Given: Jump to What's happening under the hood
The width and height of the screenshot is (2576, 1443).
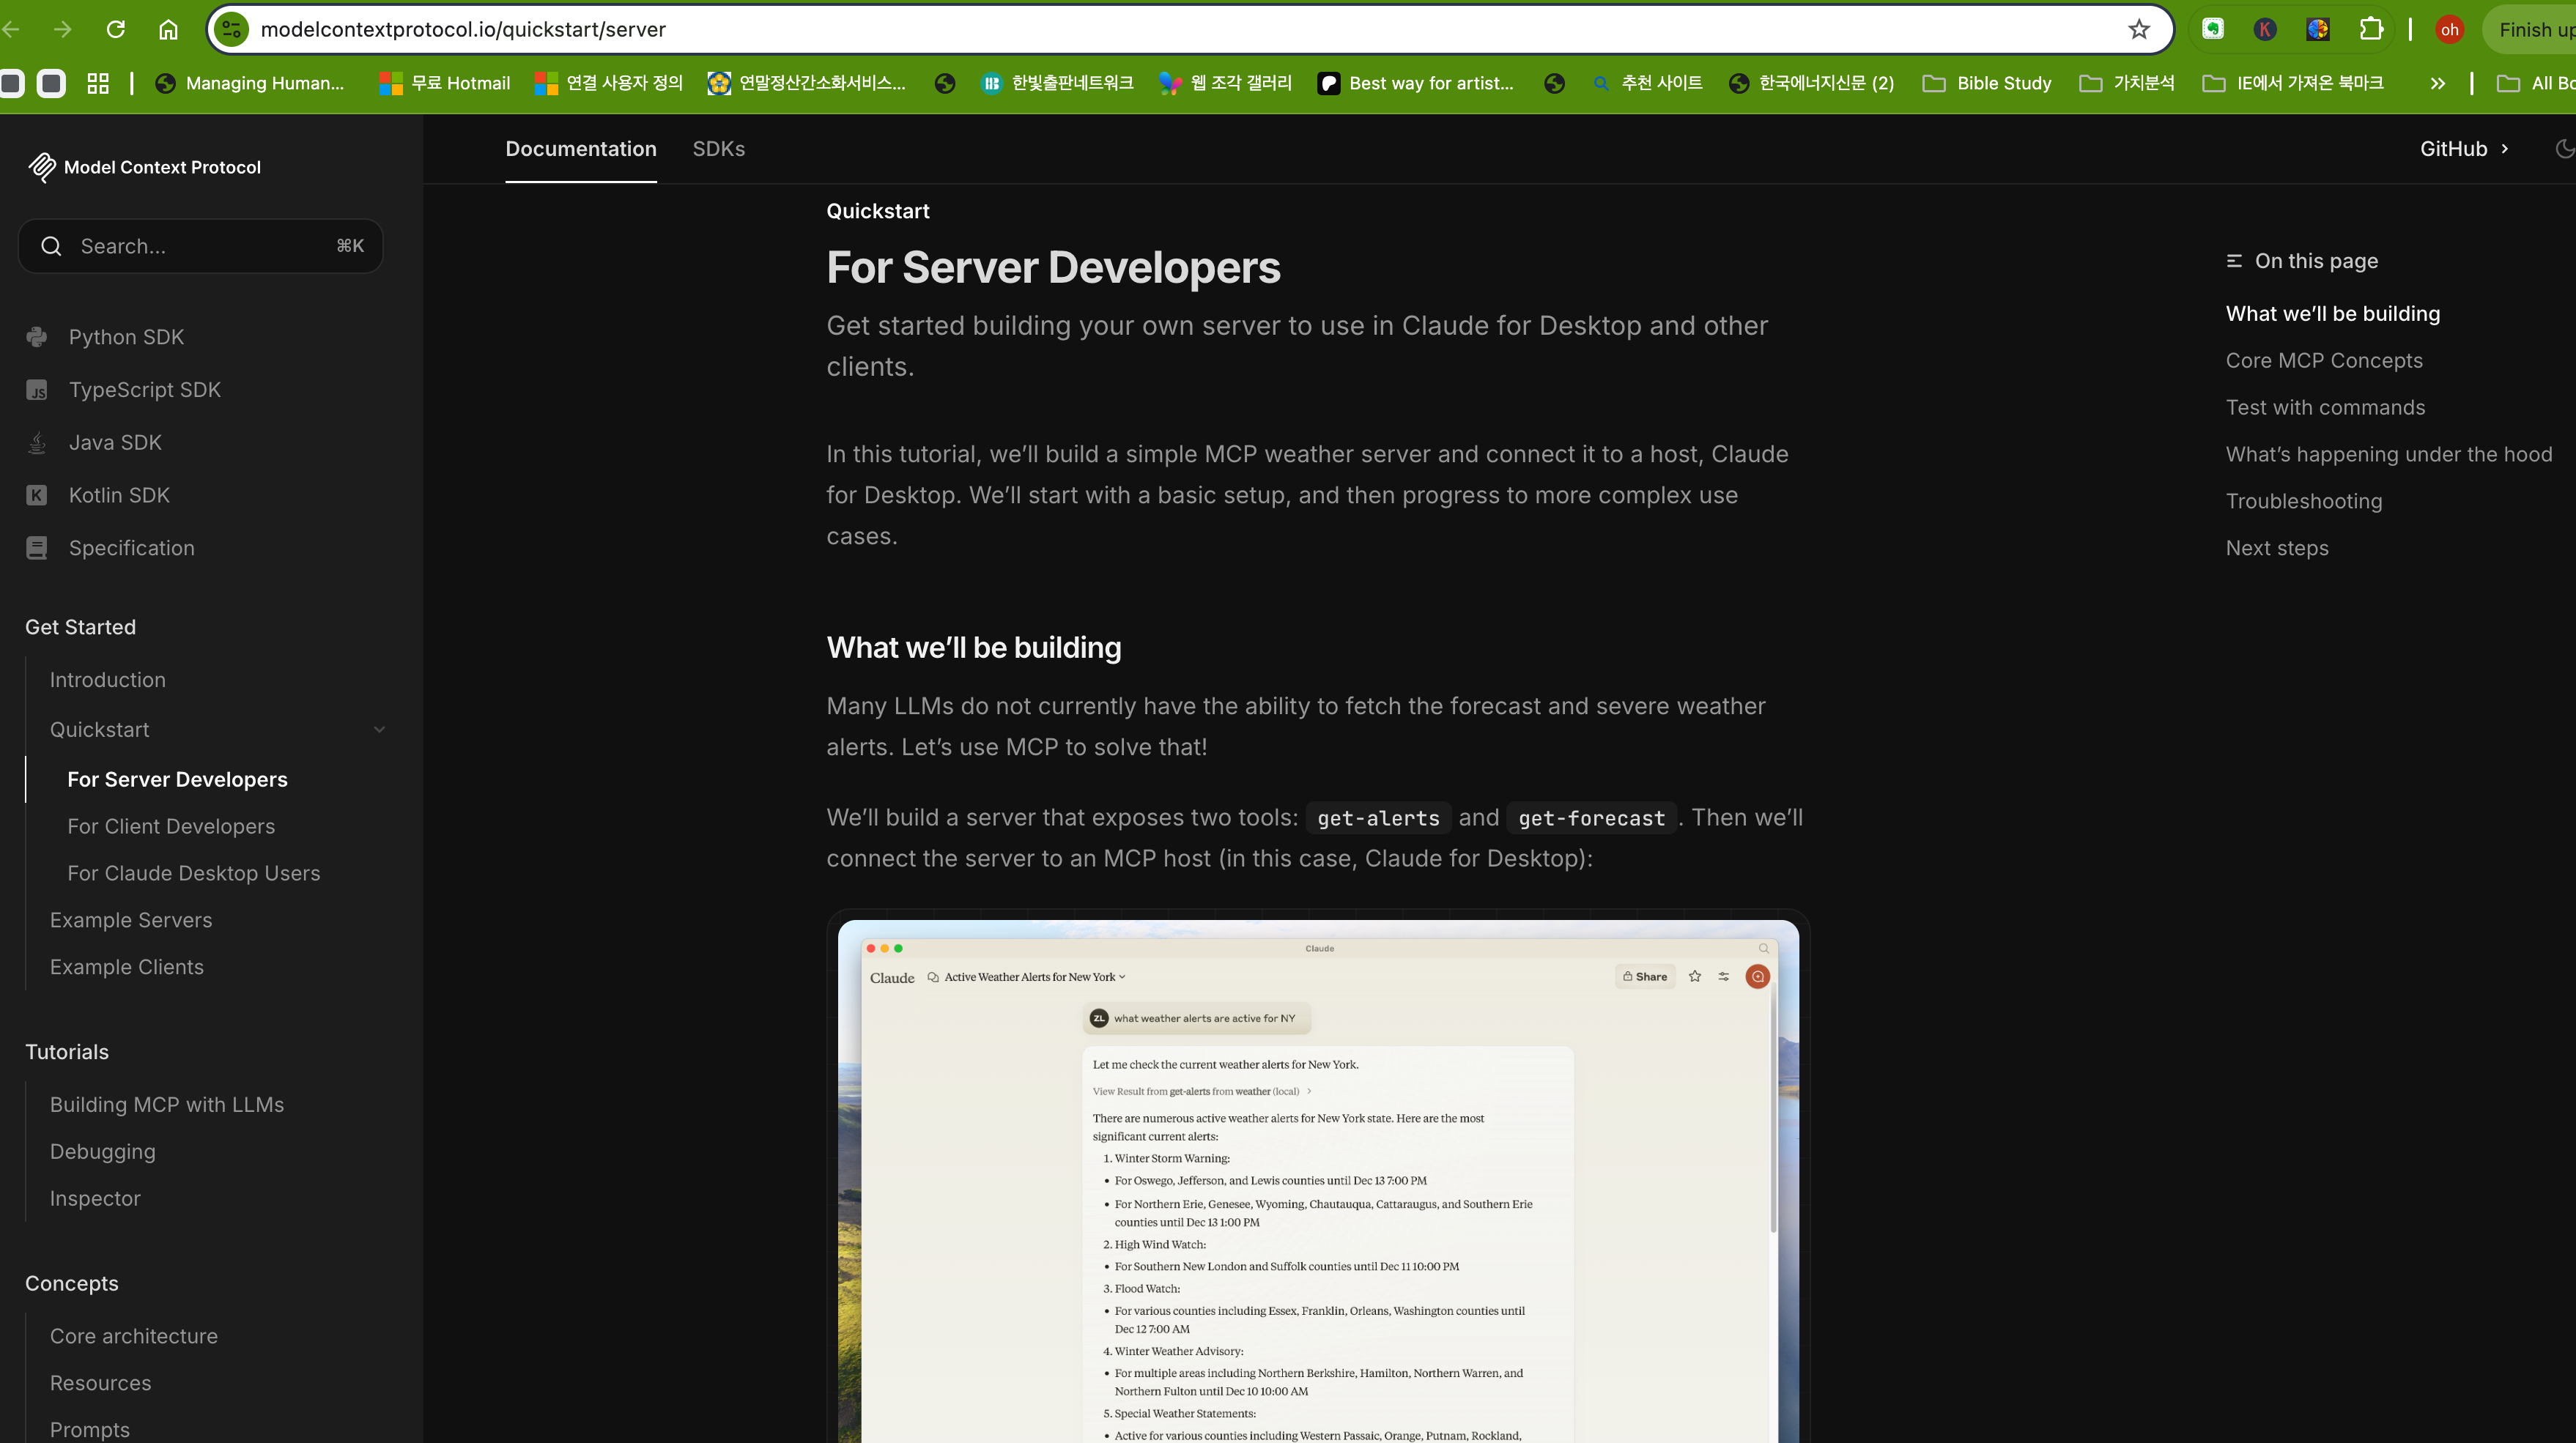Looking at the screenshot, I should 2389,455.
